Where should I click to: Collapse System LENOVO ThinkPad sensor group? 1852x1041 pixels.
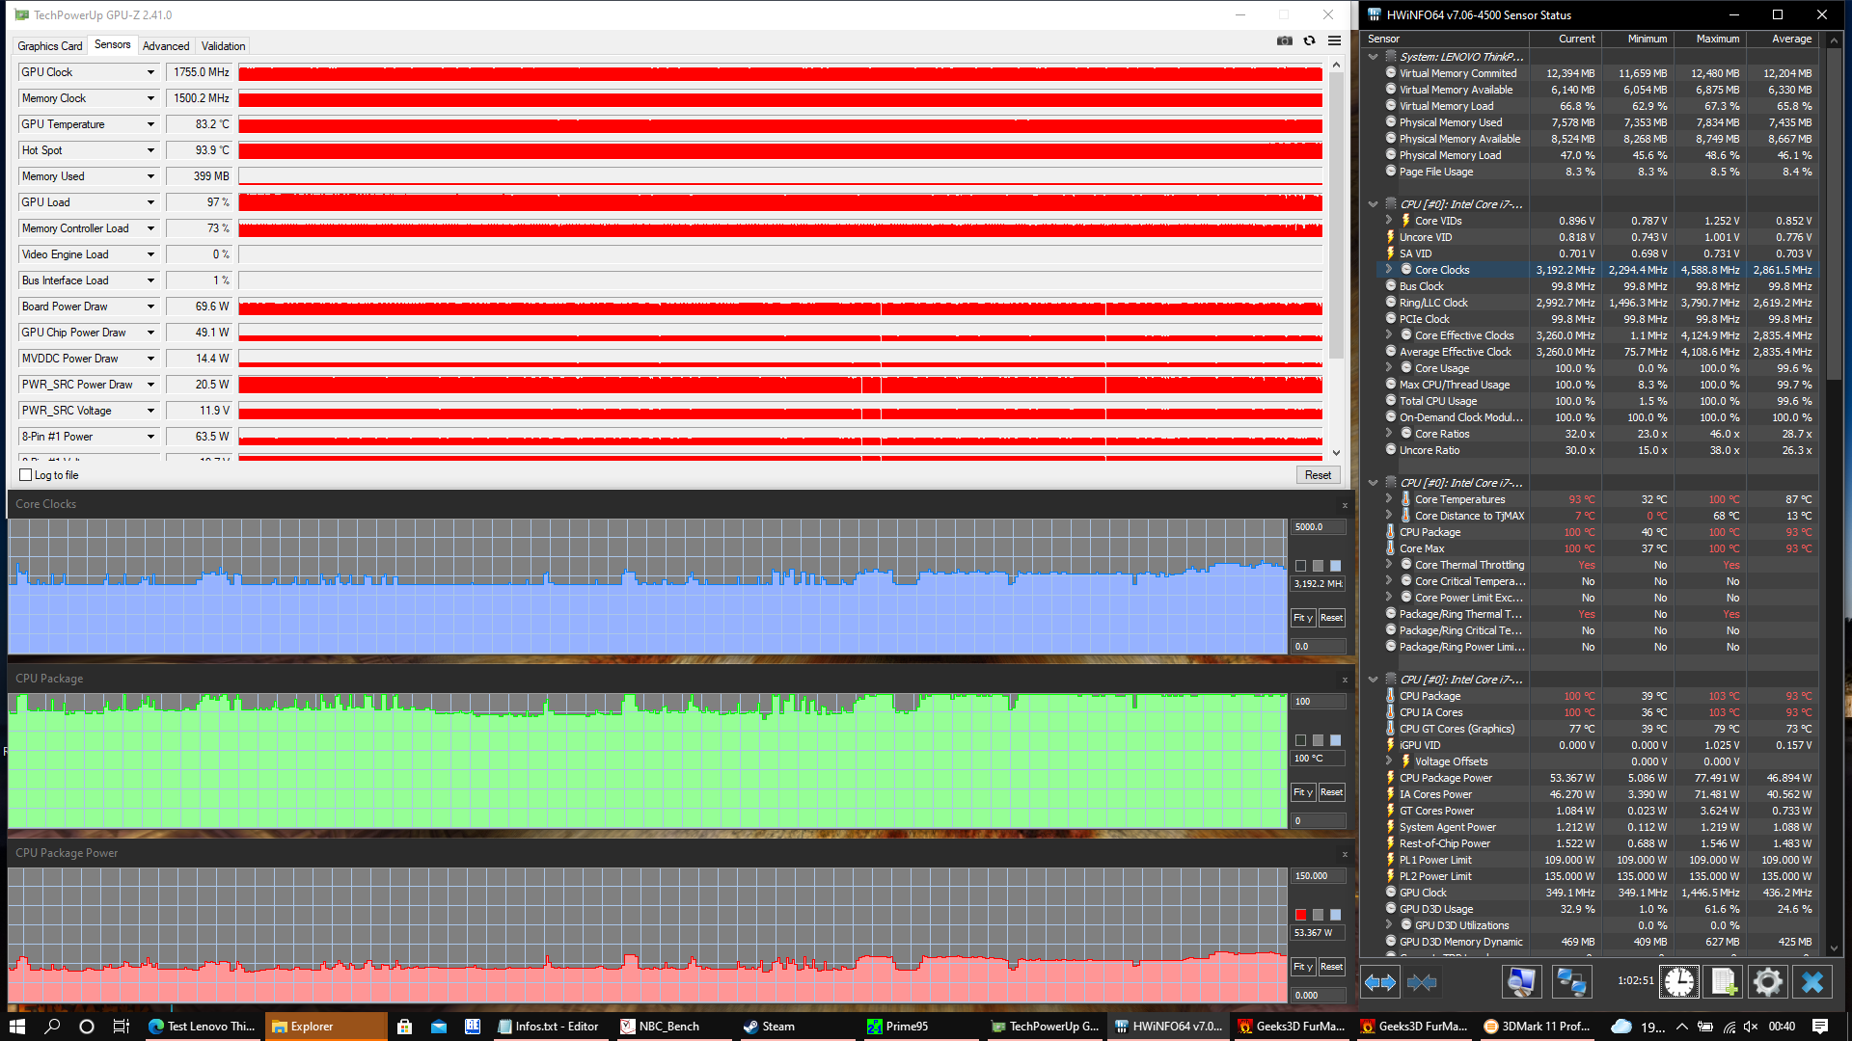point(1373,57)
